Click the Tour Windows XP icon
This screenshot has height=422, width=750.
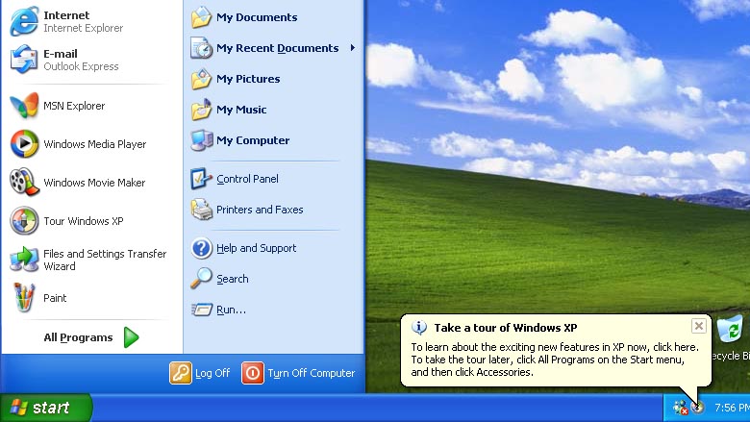coord(24,221)
